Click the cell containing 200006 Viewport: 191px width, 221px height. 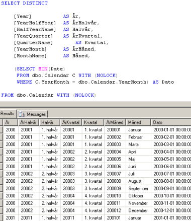pos(115,167)
